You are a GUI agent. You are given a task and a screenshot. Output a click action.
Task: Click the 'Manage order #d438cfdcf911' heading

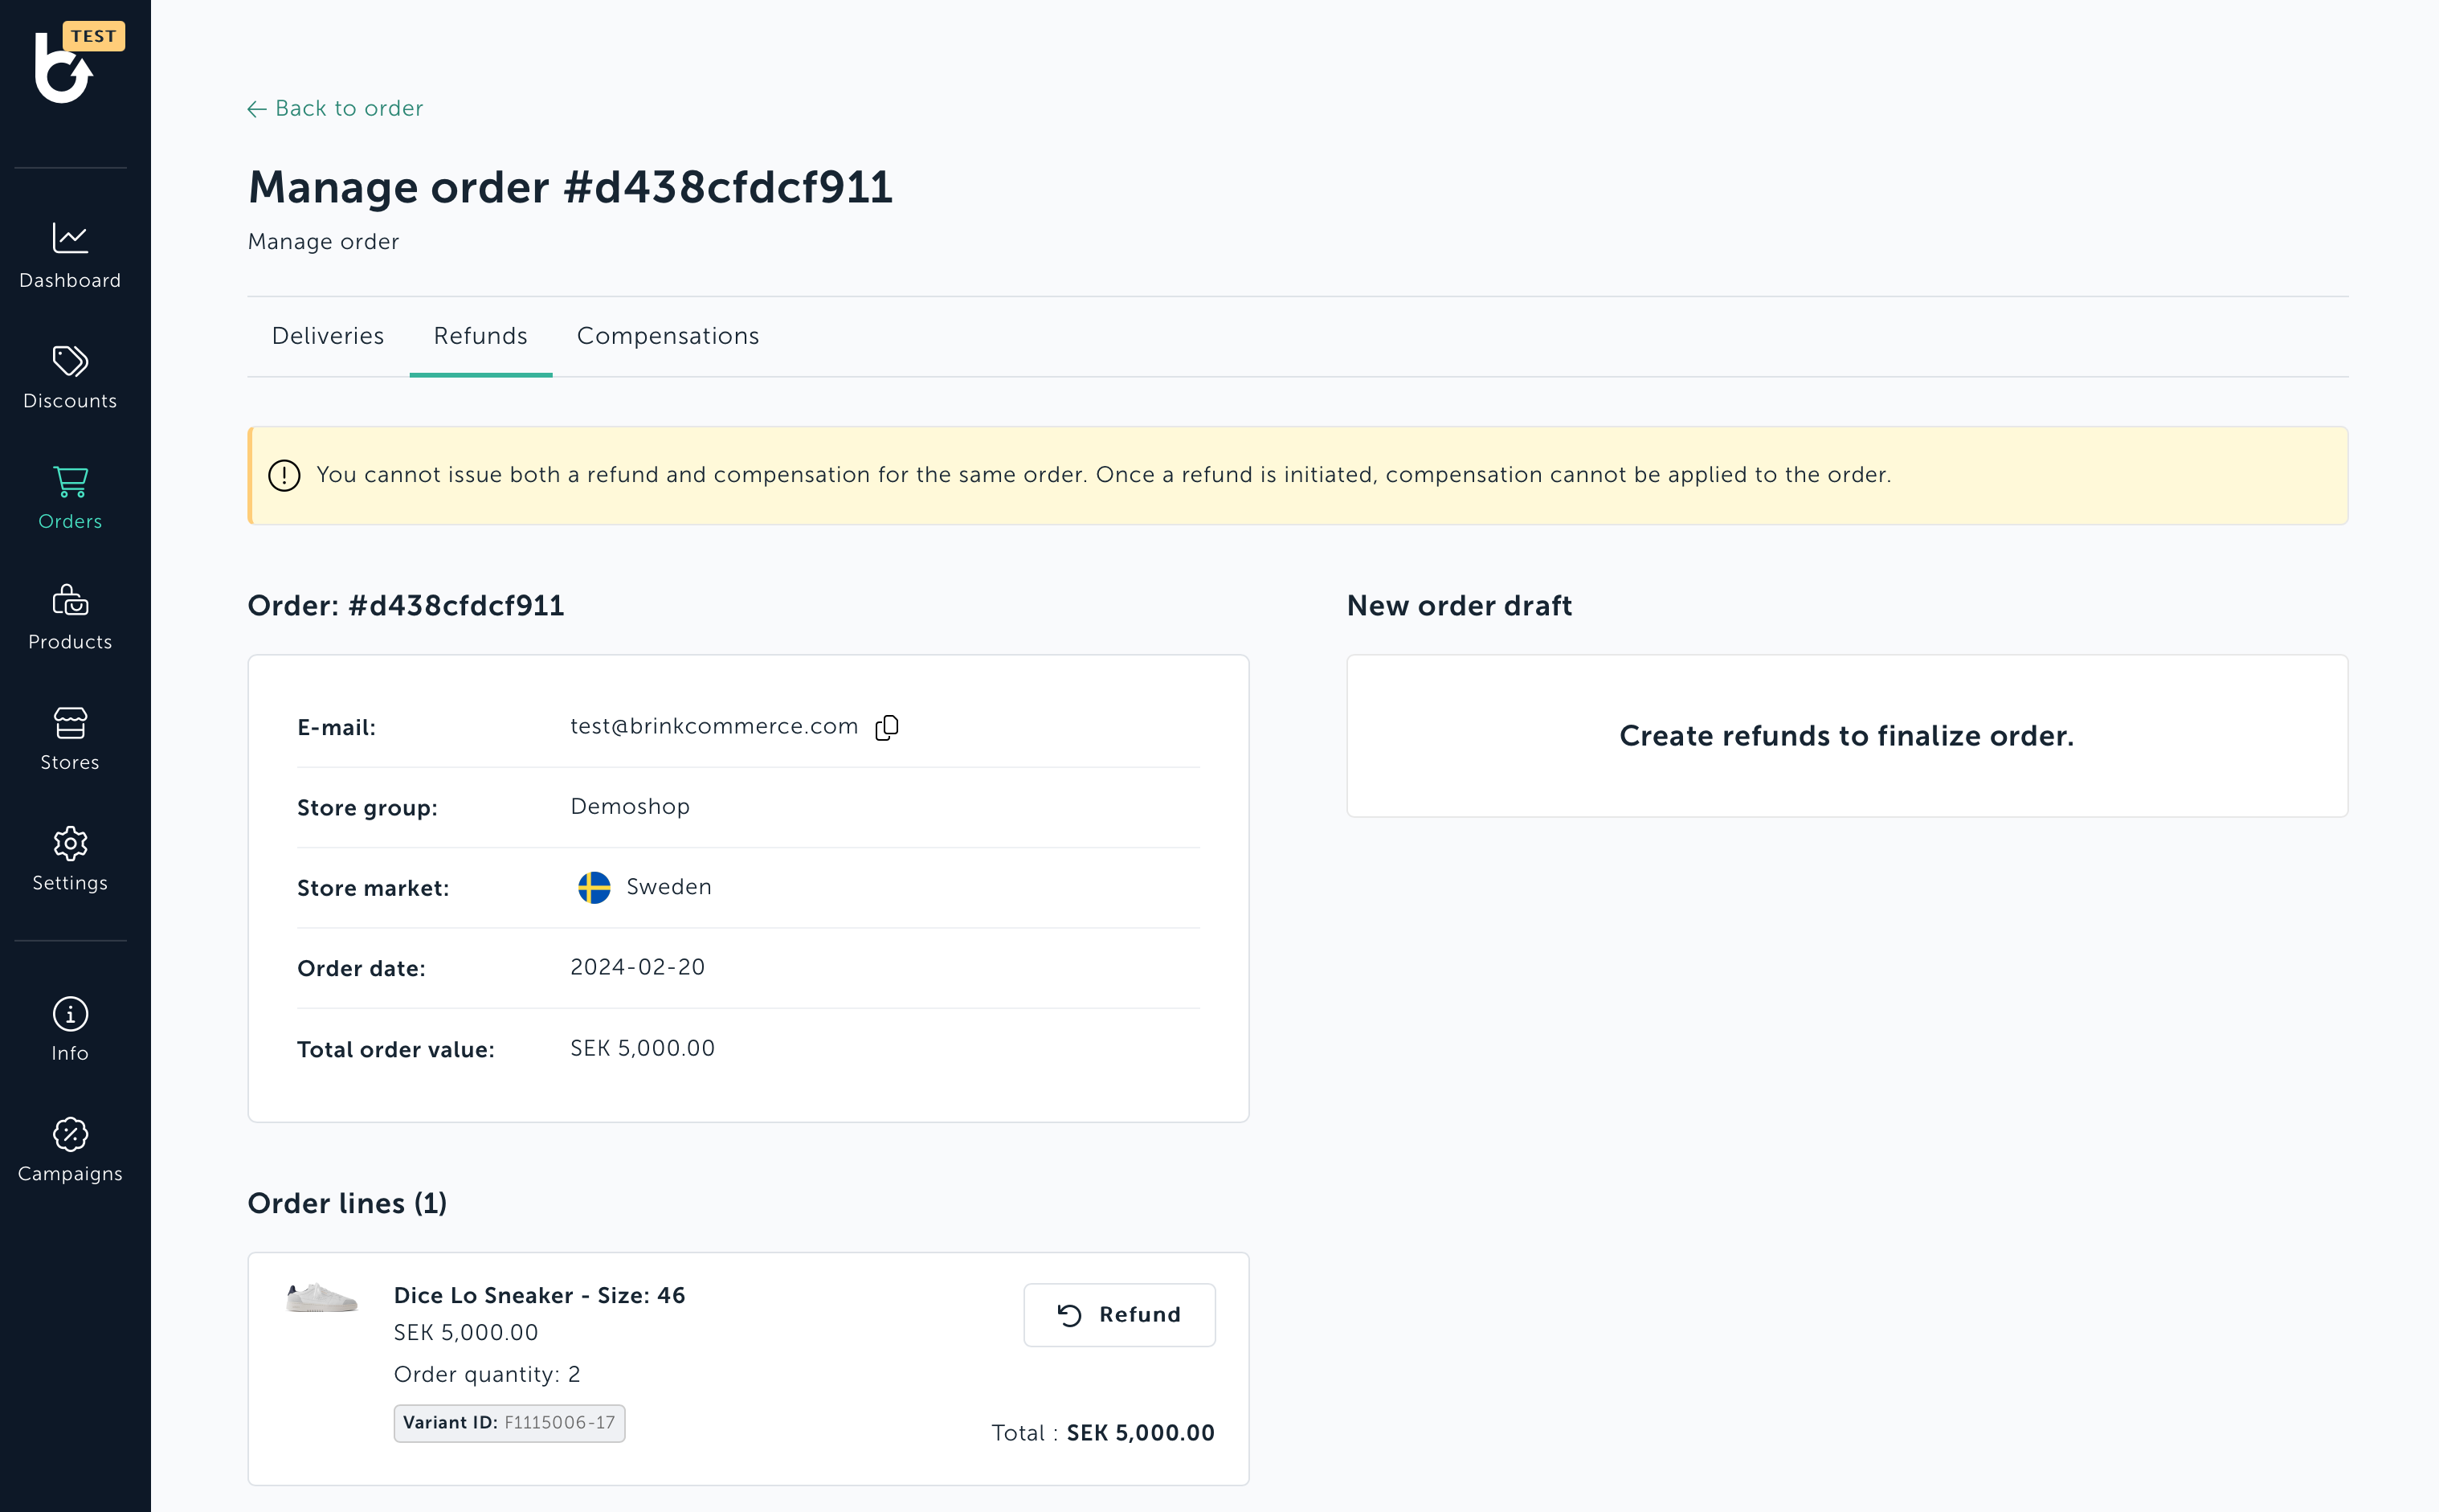coord(570,187)
